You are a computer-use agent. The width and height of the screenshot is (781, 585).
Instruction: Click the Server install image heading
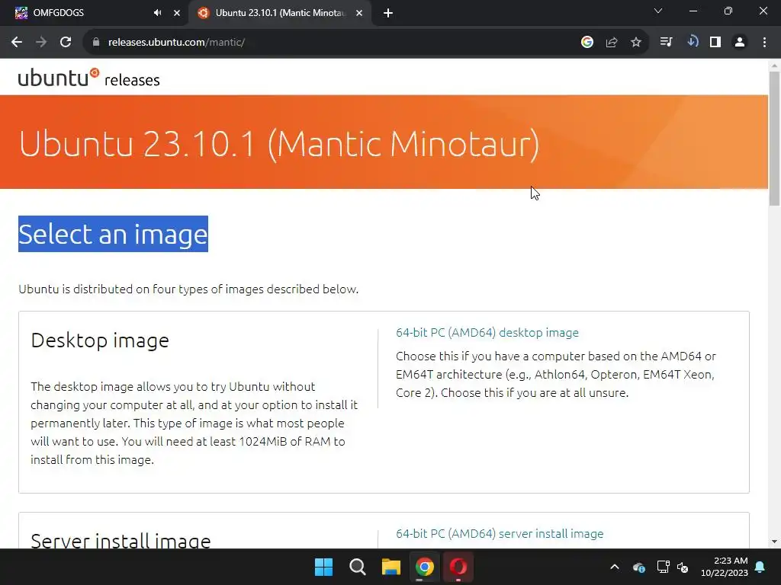pyautogui.click(x=121, y=540)
